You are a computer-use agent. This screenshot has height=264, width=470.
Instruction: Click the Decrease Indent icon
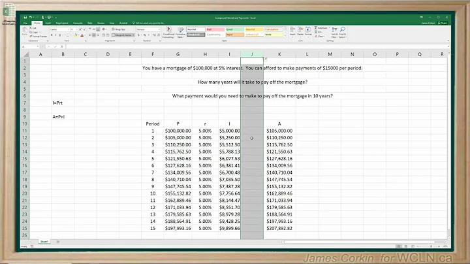pyautogui.click(x=103, y=35)
